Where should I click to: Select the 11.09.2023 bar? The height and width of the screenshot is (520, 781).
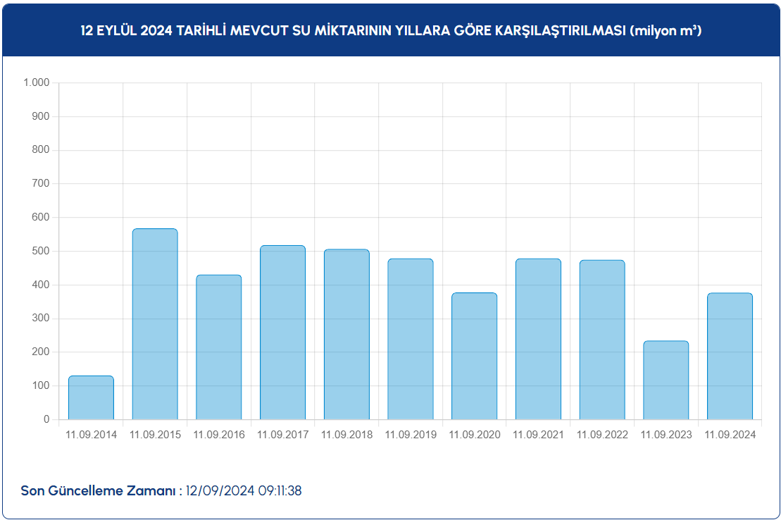666,380
